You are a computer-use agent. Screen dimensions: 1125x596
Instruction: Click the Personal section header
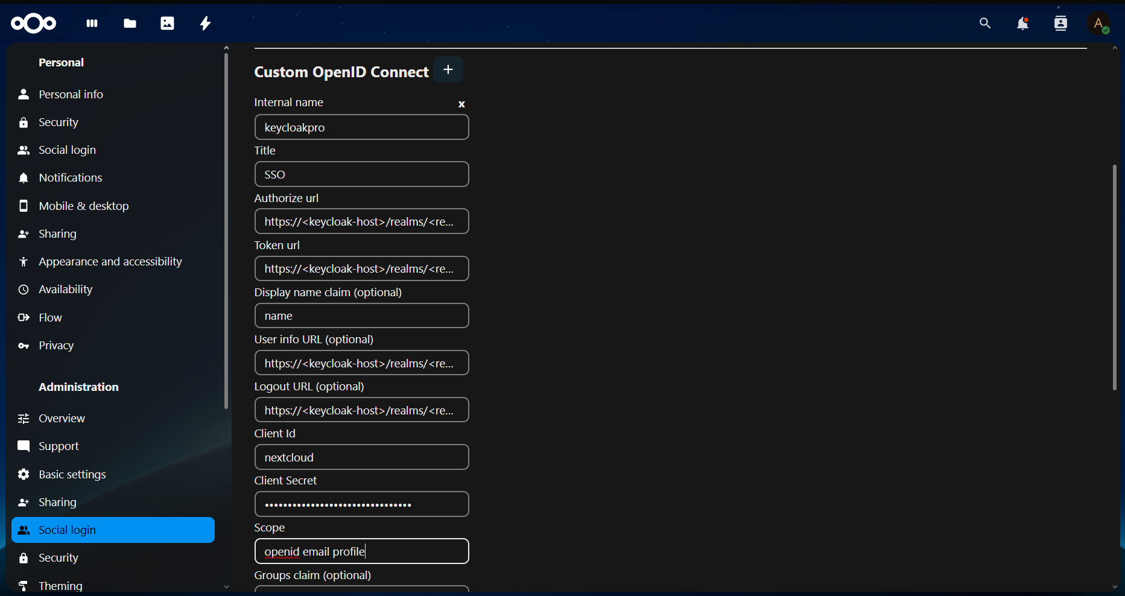[x=62, y=63]
